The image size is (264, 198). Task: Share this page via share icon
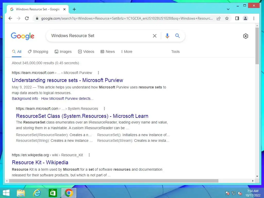[219, 18]
